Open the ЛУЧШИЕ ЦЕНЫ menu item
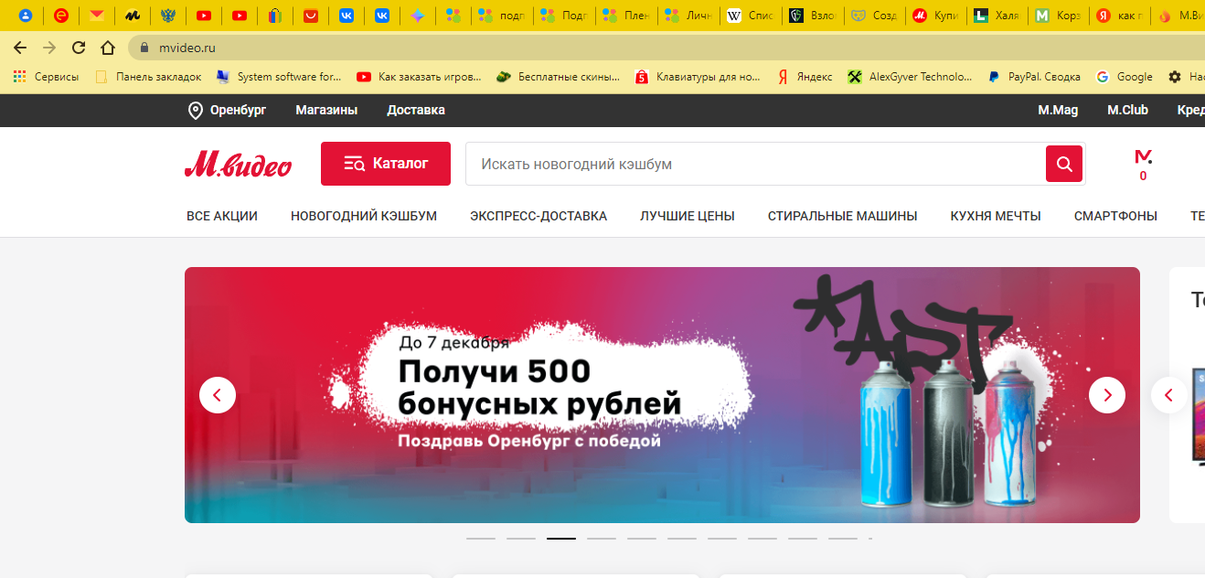 coord(688,216)
